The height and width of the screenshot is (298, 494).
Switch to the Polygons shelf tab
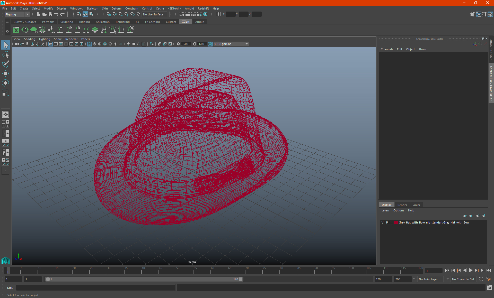click(48, 22)
